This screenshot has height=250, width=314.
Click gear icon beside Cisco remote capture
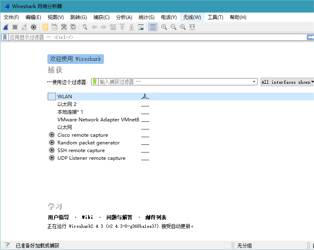pos(52,135)
